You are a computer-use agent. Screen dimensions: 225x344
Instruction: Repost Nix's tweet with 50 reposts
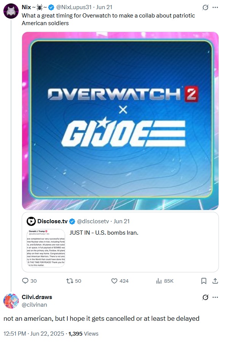[74, 281]
